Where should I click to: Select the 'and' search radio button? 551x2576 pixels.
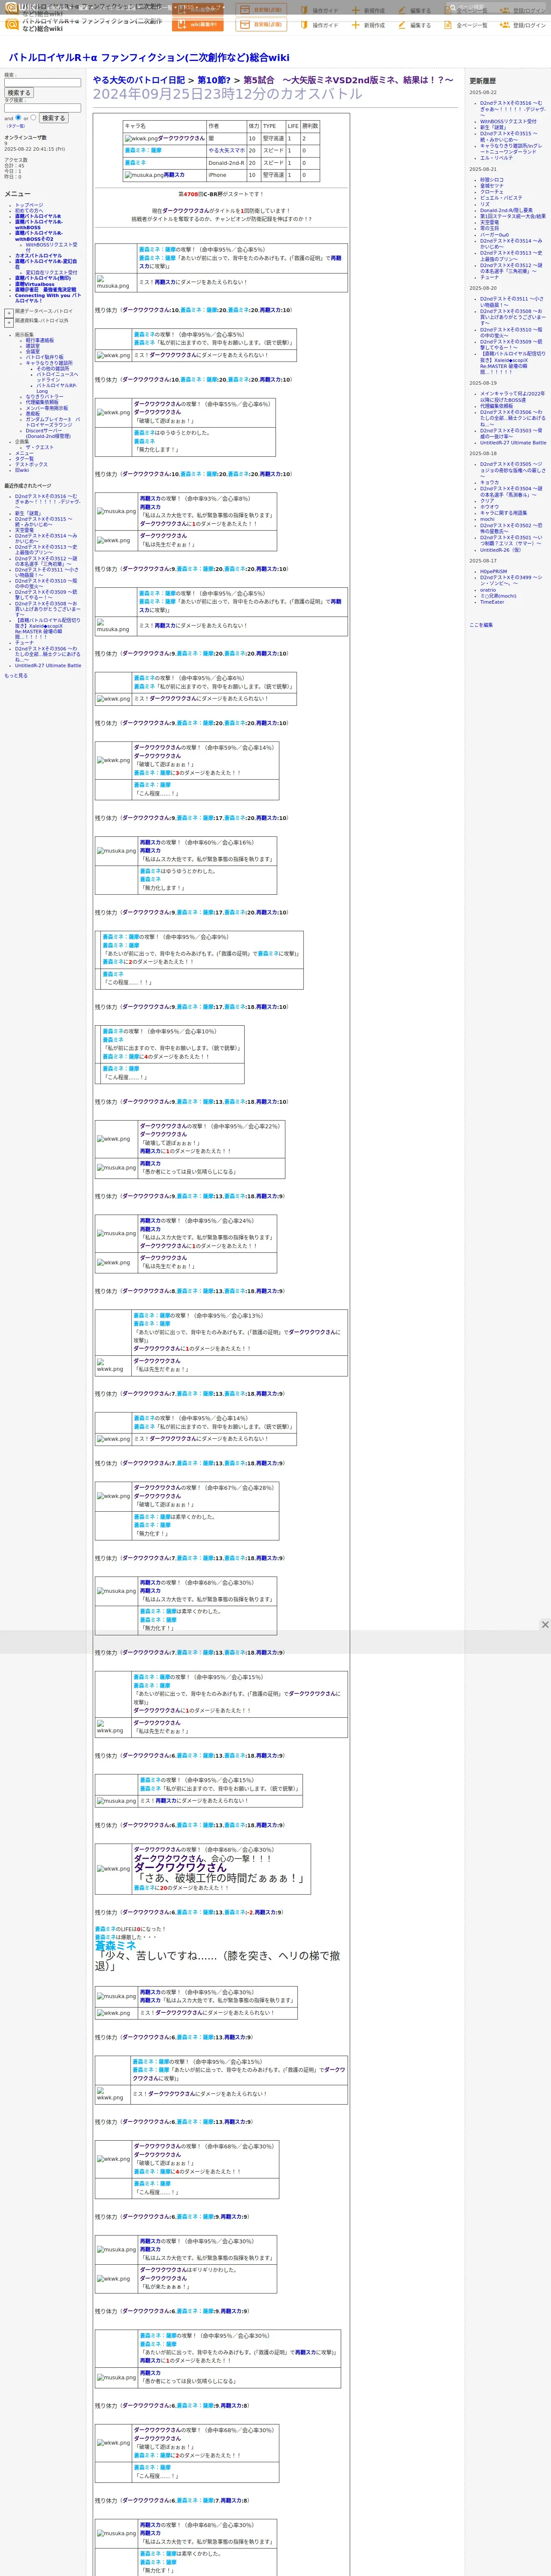[x=17, y=117]
